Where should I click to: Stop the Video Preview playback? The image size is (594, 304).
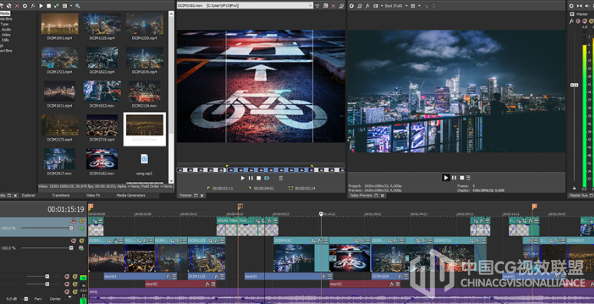tap(462, 177)
